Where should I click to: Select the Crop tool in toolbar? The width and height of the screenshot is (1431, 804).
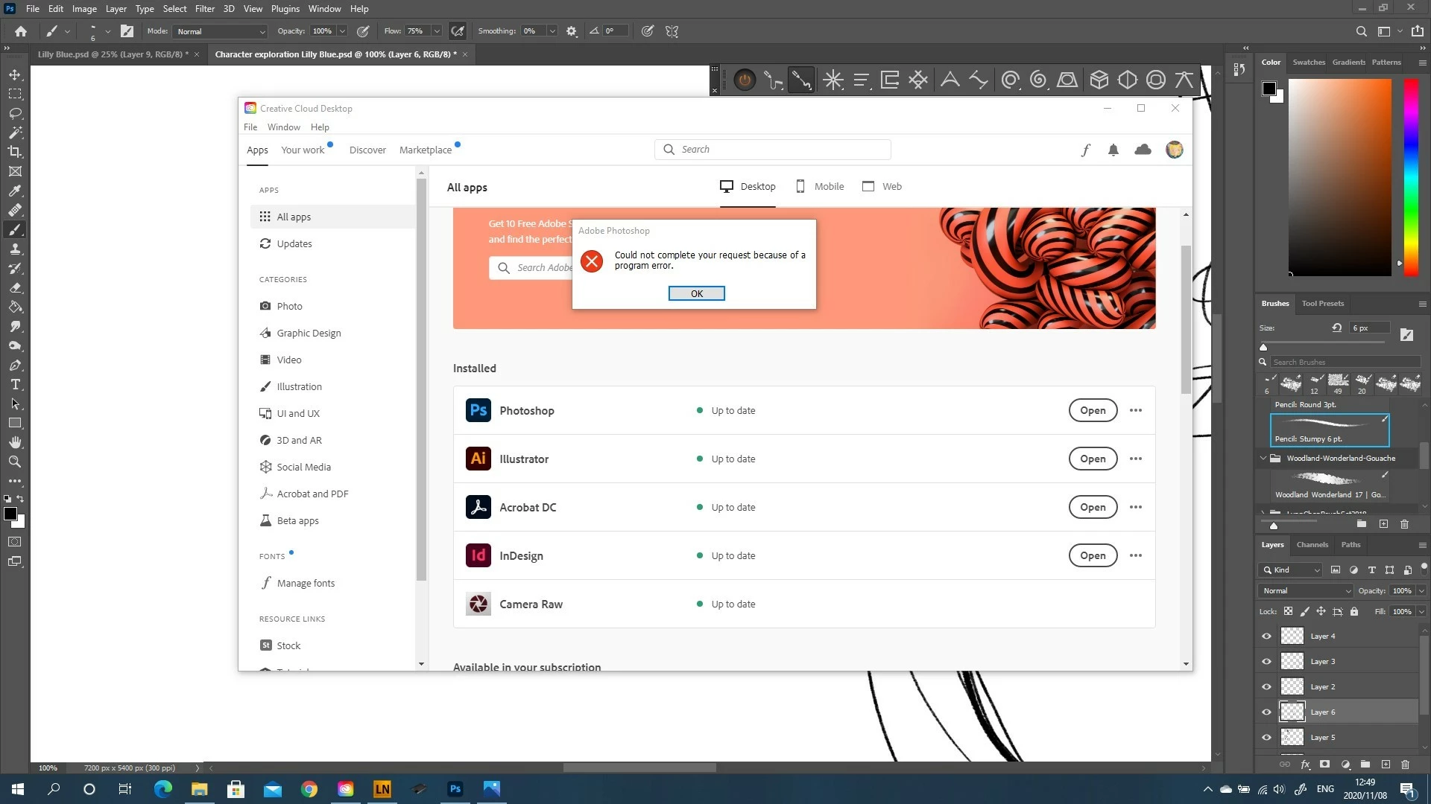pyautogui.click(x=15, y=152)
